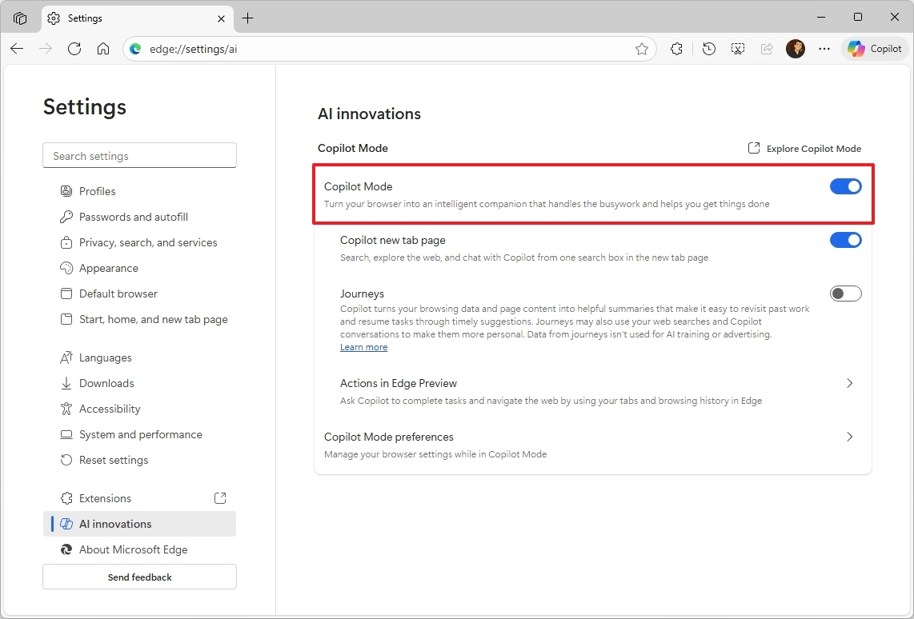Click the Search settings field
Screen dimensions: 914x619
click(139, 155)
